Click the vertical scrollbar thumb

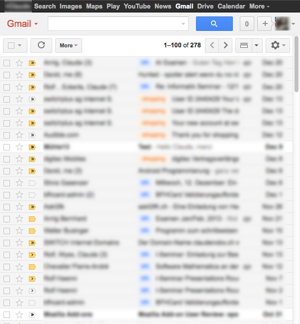click(297, 64)
